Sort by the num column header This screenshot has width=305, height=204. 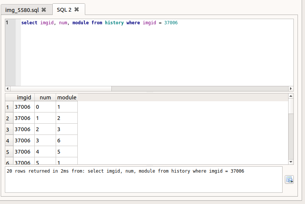pyautogui.click(x=45, y=97)
